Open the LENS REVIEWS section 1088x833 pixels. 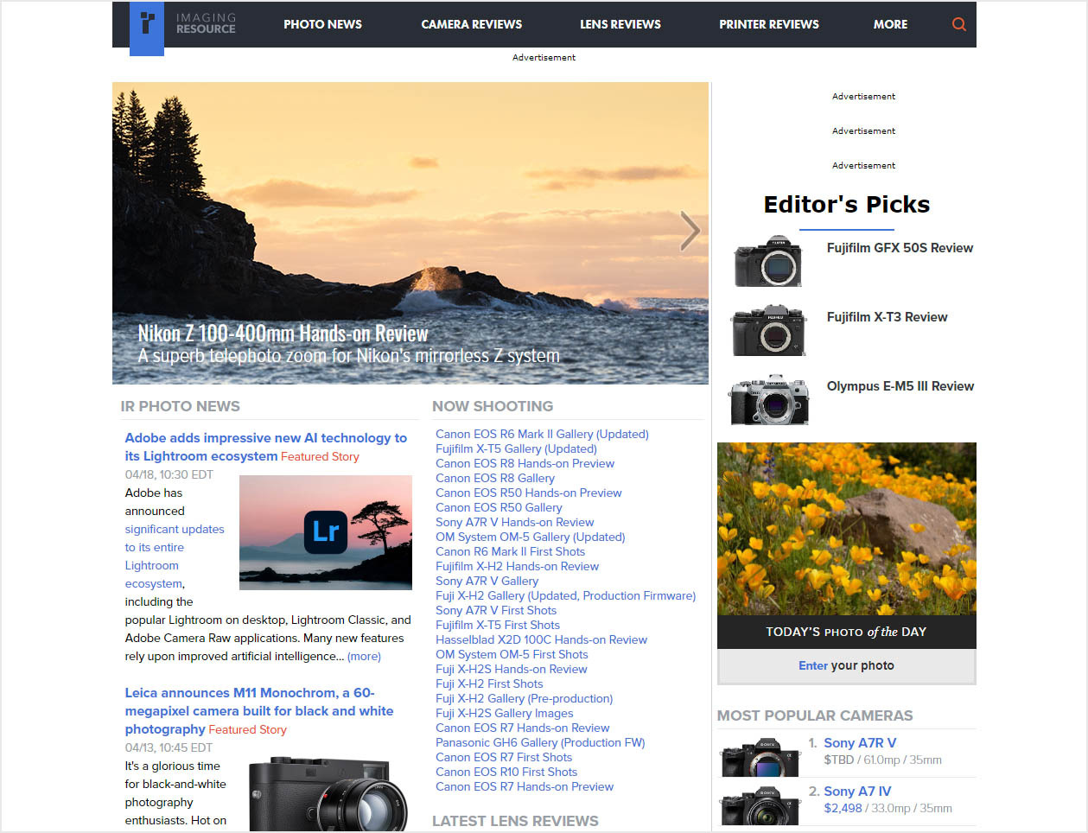click(620, 24)
